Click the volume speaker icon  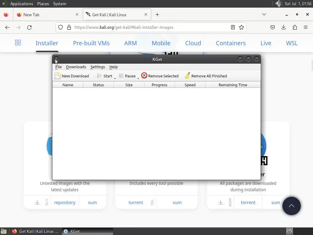(x=278, y=4)
